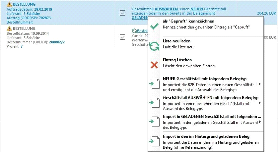Click the green refresh arrows icon
The image size is (278, 152).
pyautogui.click(x=154, y=46)
